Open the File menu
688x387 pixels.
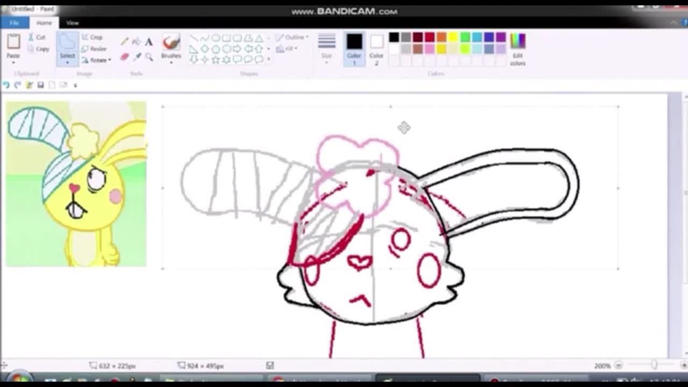15,23
